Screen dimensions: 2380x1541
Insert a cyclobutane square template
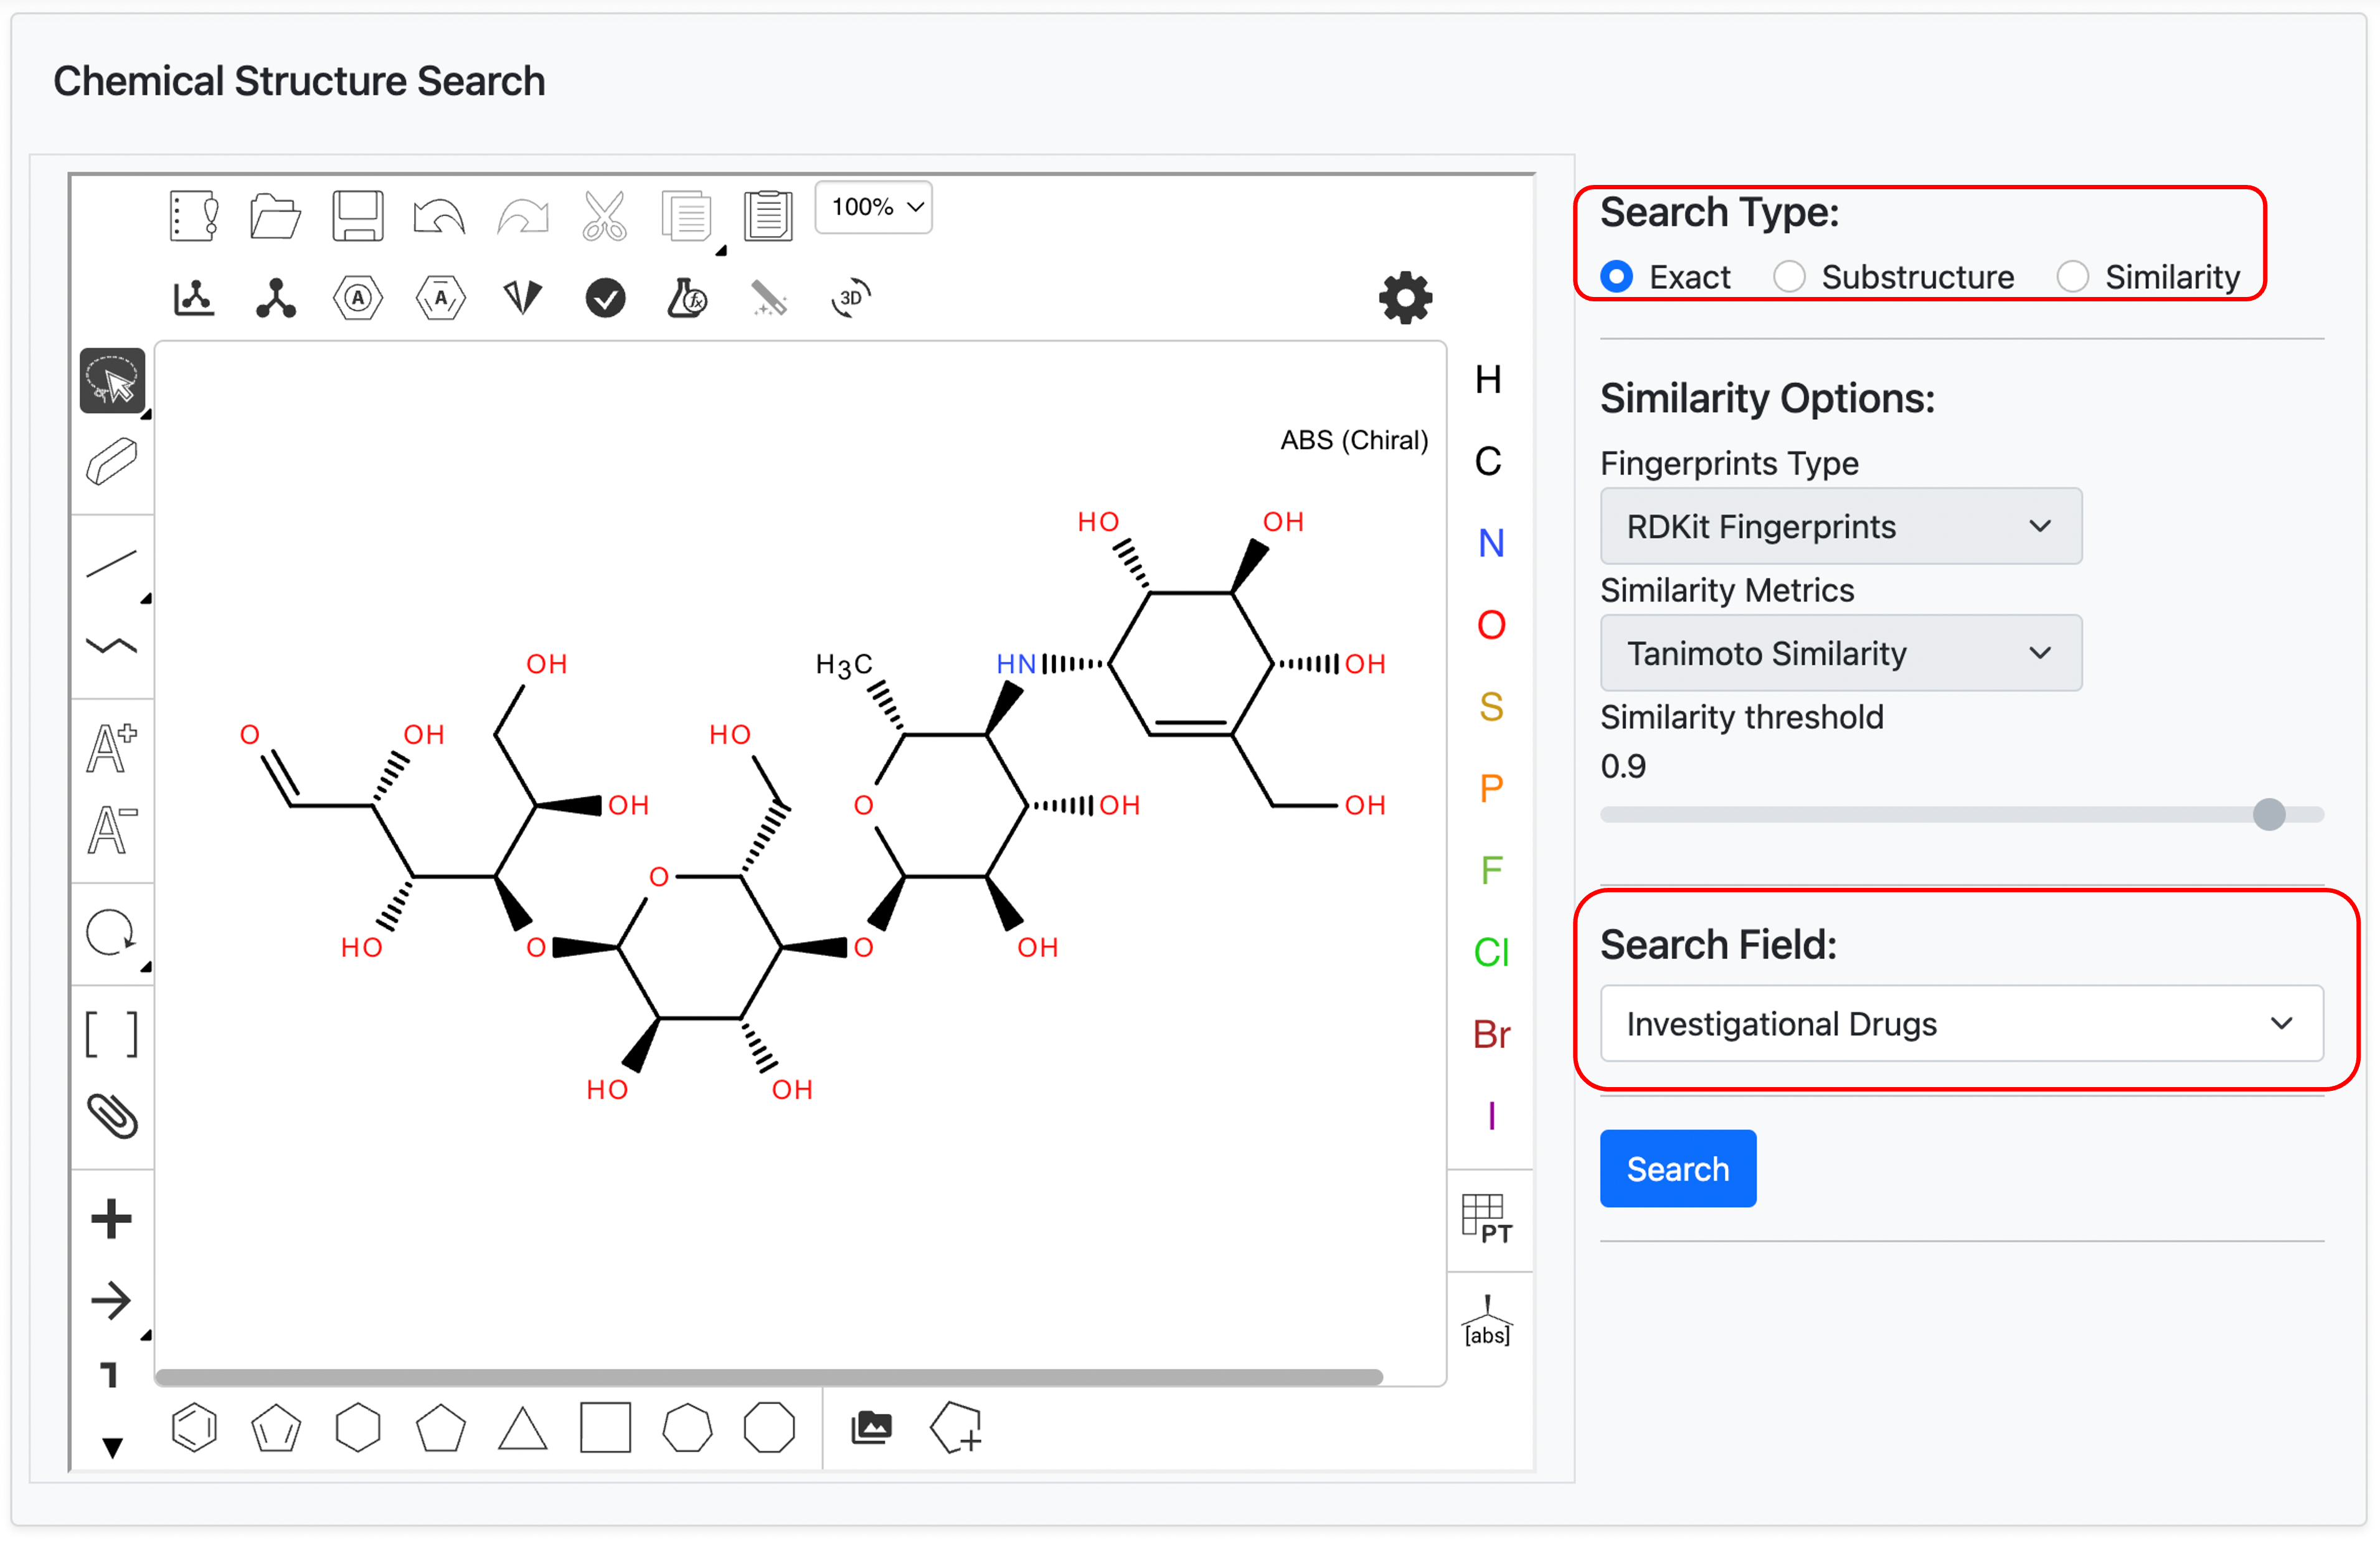605,1428
